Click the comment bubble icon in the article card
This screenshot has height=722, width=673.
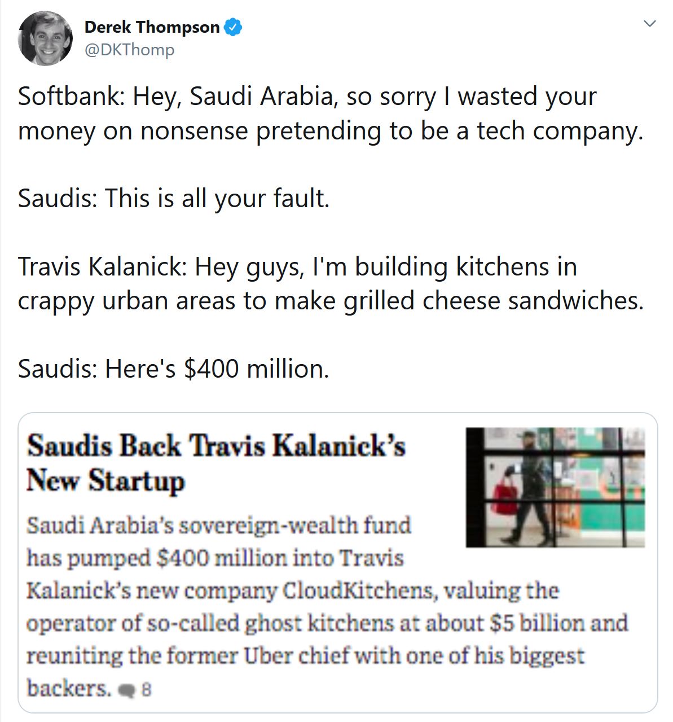click(x=129, y=690)
